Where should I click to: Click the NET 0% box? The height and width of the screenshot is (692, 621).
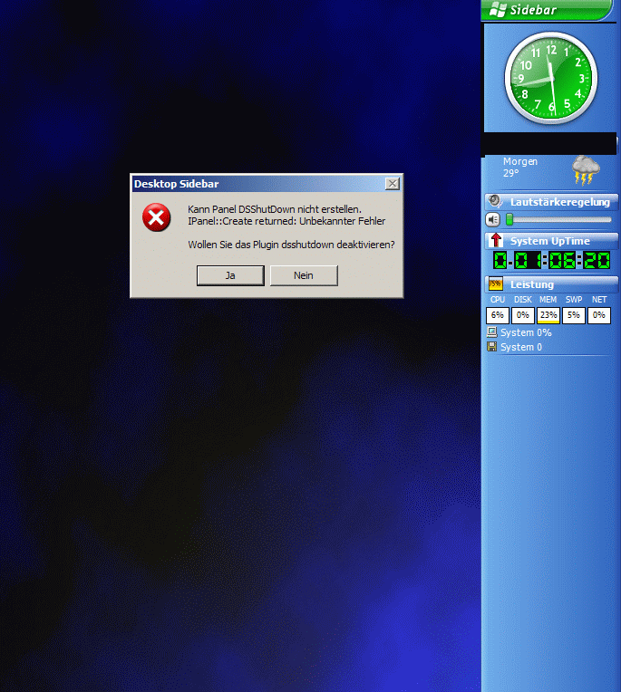point(599,315)
